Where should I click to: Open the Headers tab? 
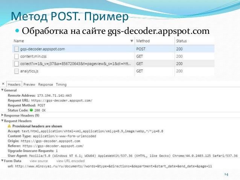[x=14, y=85]
